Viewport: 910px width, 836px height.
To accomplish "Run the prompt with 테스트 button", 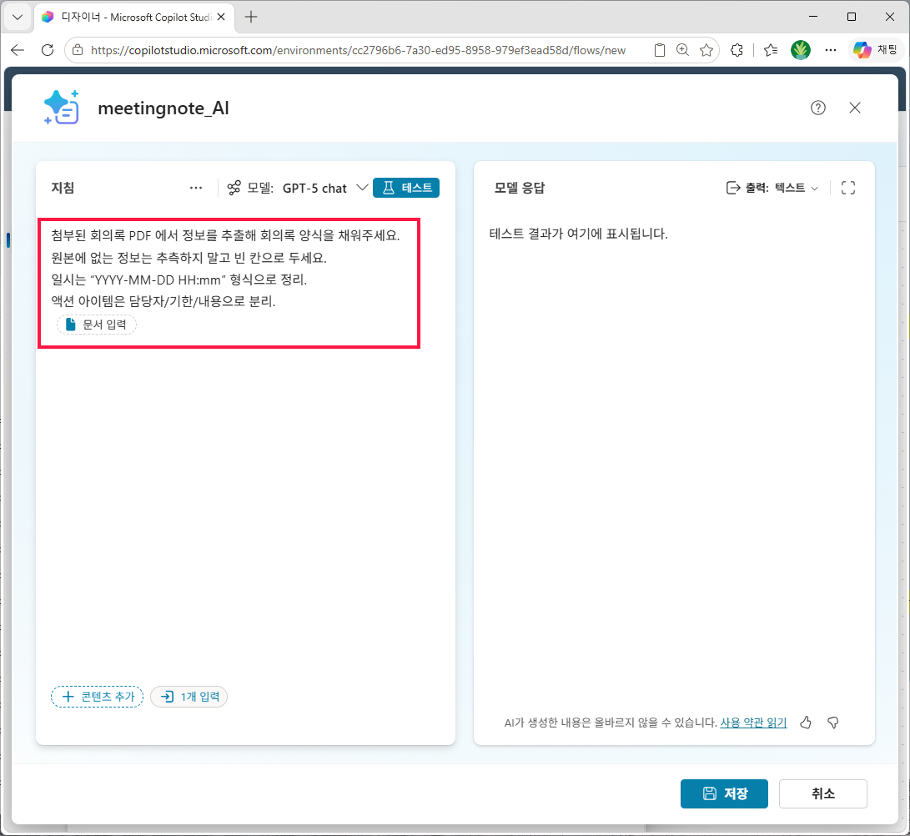I will pos(406,188).
